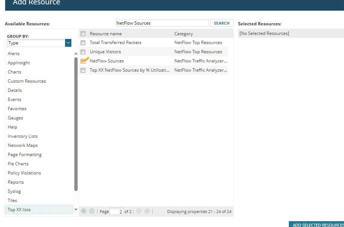The height and width of the screenshot is (227, 344).
Task: Select the Page Formatting group
Action: click(x=25, y=155)
